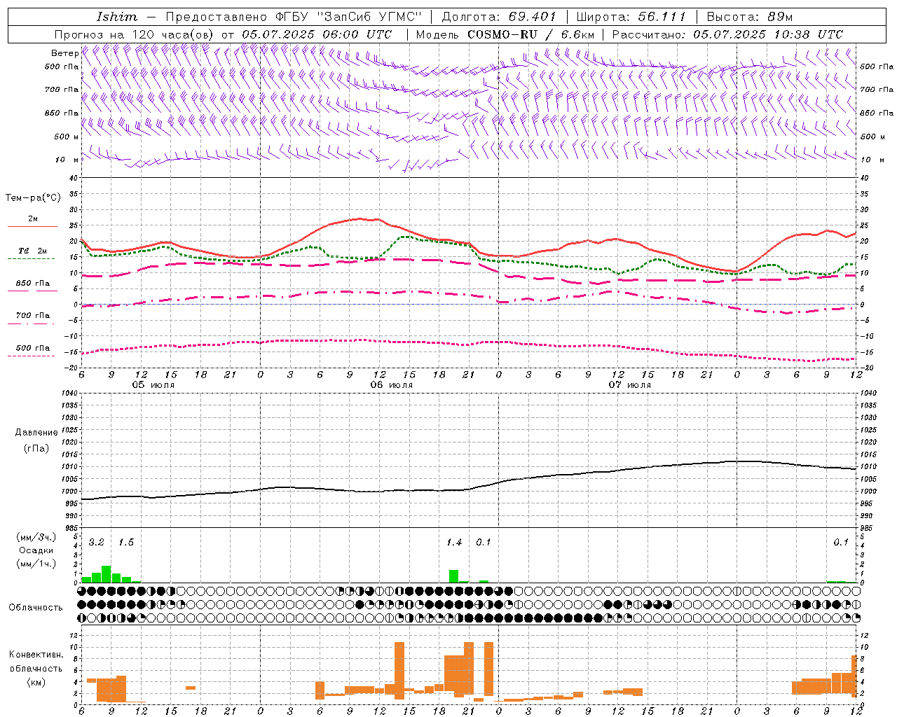Viewport: 897px width, 717px height.
Task: Select the longitude value 69.401
Action: [x=533, y=17]
